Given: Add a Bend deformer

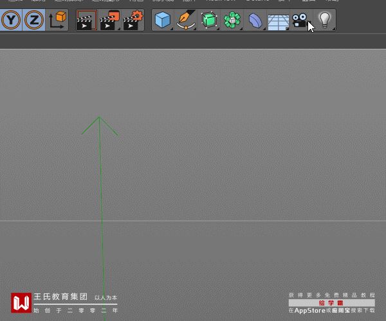Looking at the screenshot, I should (255, 20).
